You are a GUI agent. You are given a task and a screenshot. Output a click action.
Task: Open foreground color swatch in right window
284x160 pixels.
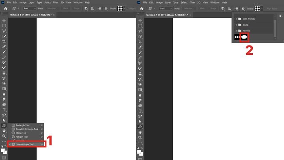tap(139, 152)
